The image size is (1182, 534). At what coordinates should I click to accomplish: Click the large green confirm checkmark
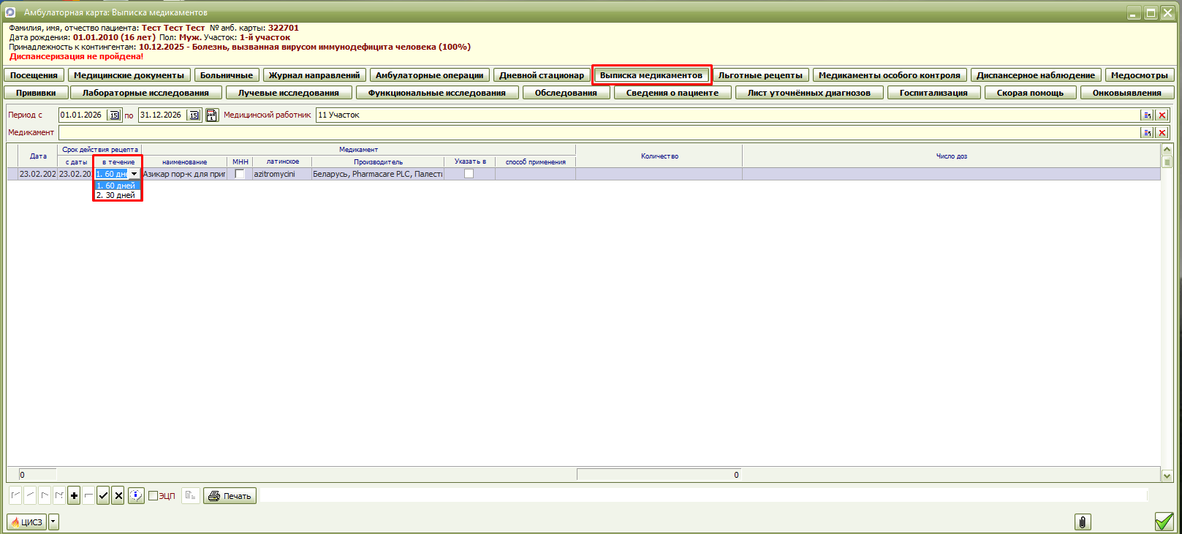click(1164, 522)
